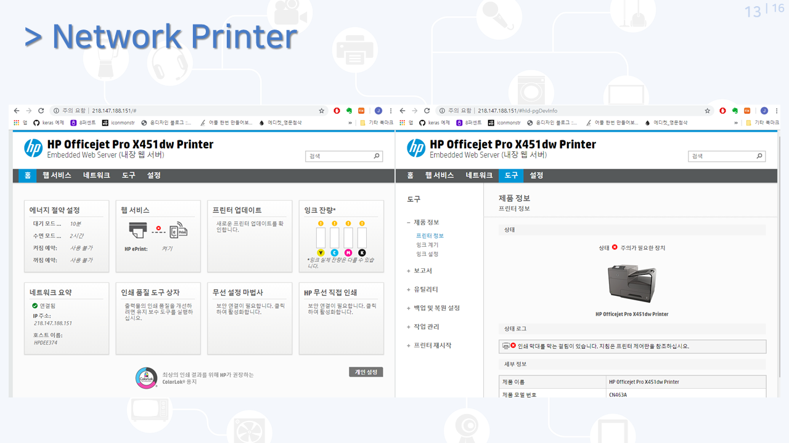Click the ColorLok logo icon

tap(147, 377)
